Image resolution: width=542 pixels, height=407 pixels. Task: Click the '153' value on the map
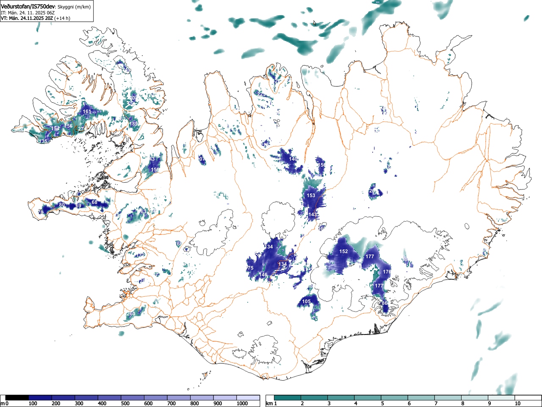click(311, 195)
